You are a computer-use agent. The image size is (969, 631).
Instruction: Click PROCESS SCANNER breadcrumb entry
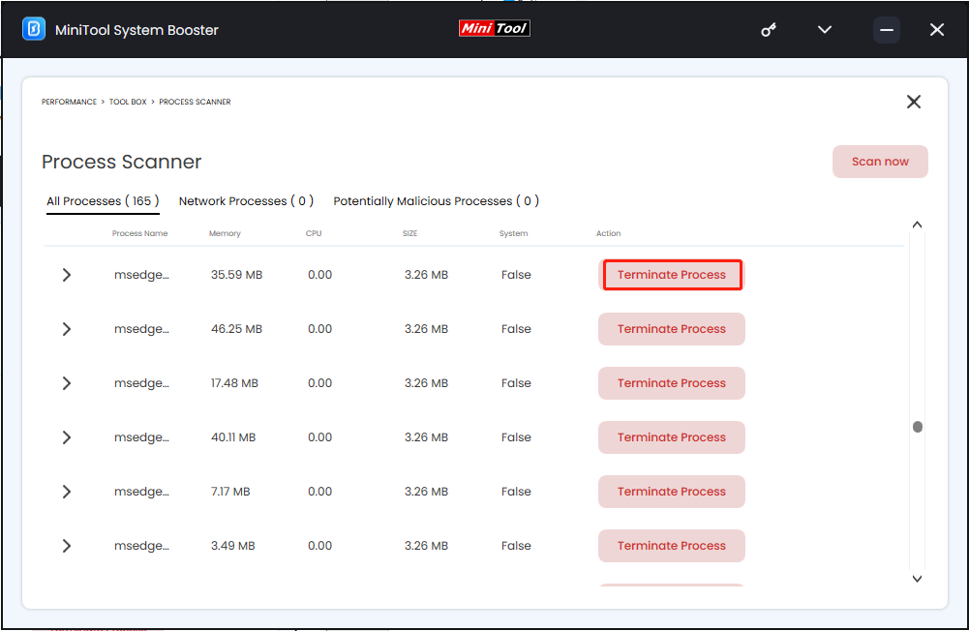(x=195, y=102)
